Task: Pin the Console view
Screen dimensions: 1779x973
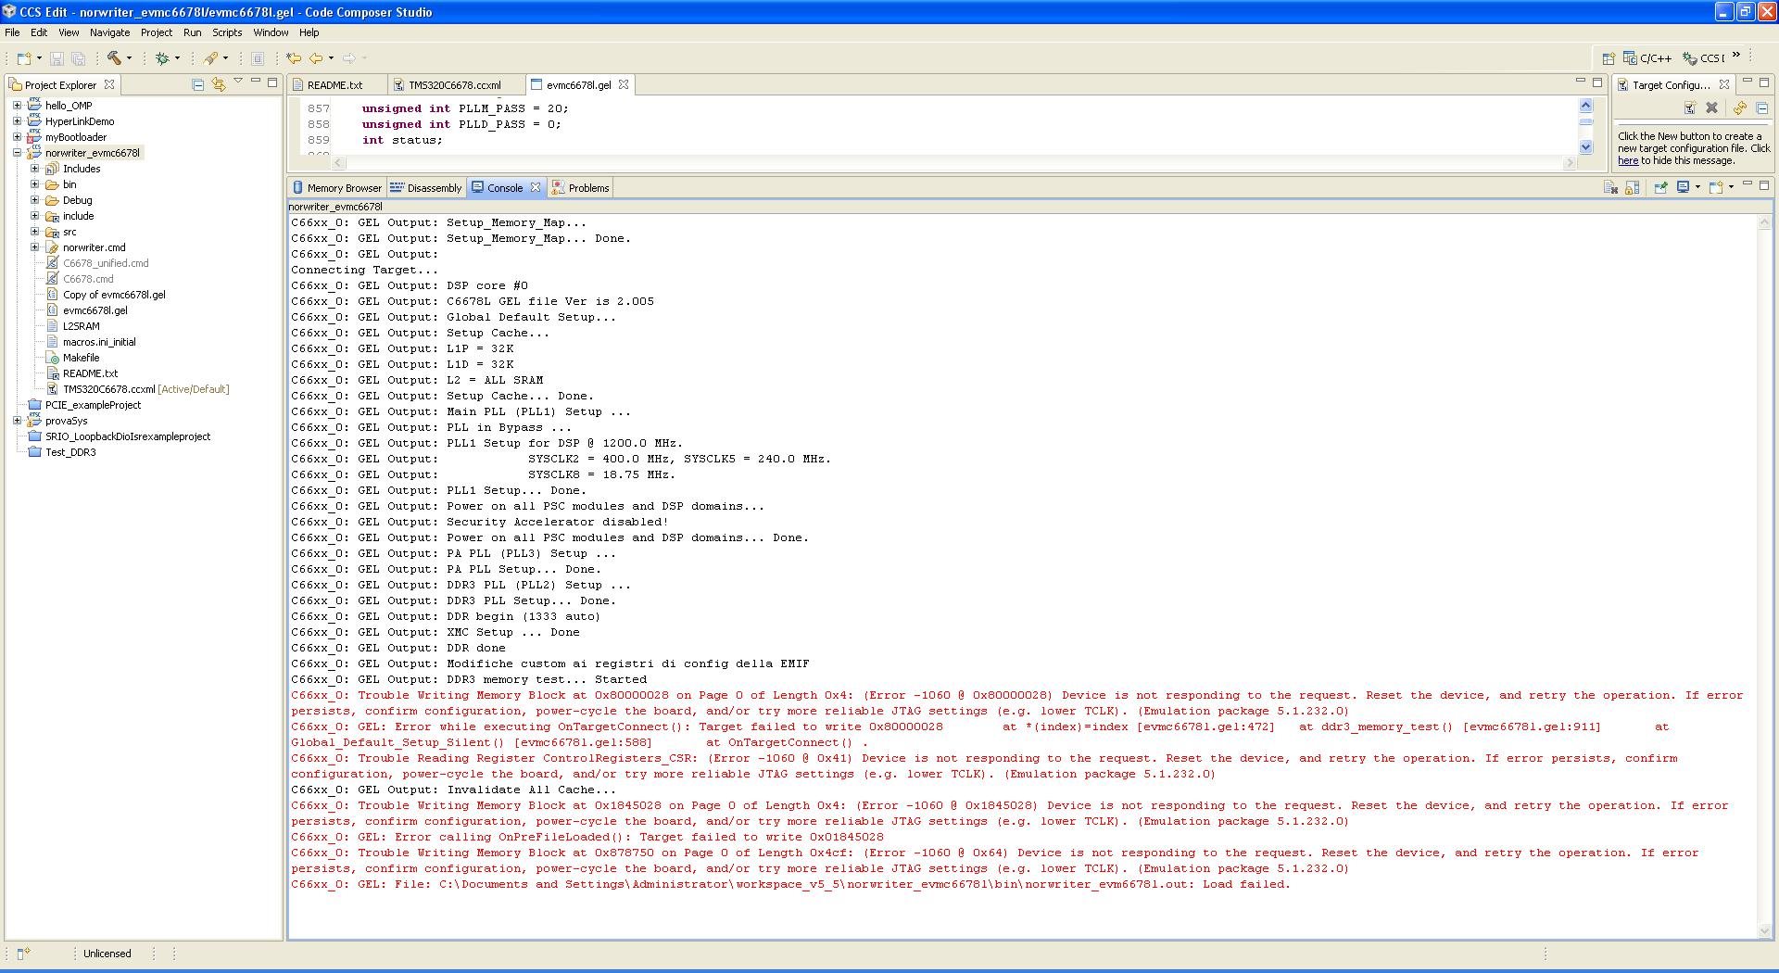Action: click(x=1660, y=188)
